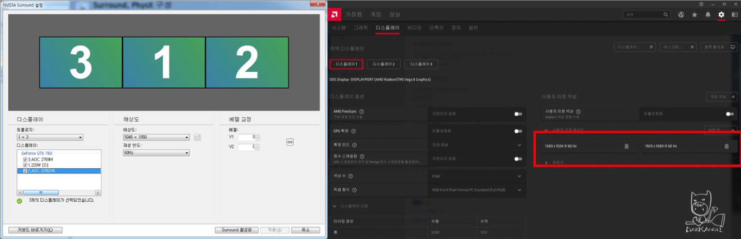Open the 가정용 top tab
Viewport: 741px width, 239px height.
(x=354, y=14)
